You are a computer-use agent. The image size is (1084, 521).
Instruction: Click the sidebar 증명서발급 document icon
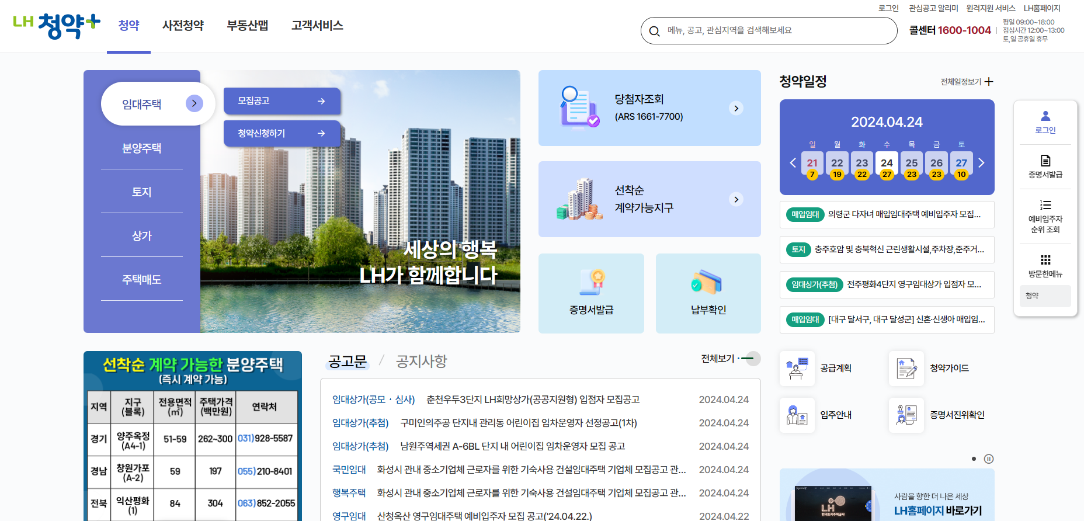[1045, 160]
